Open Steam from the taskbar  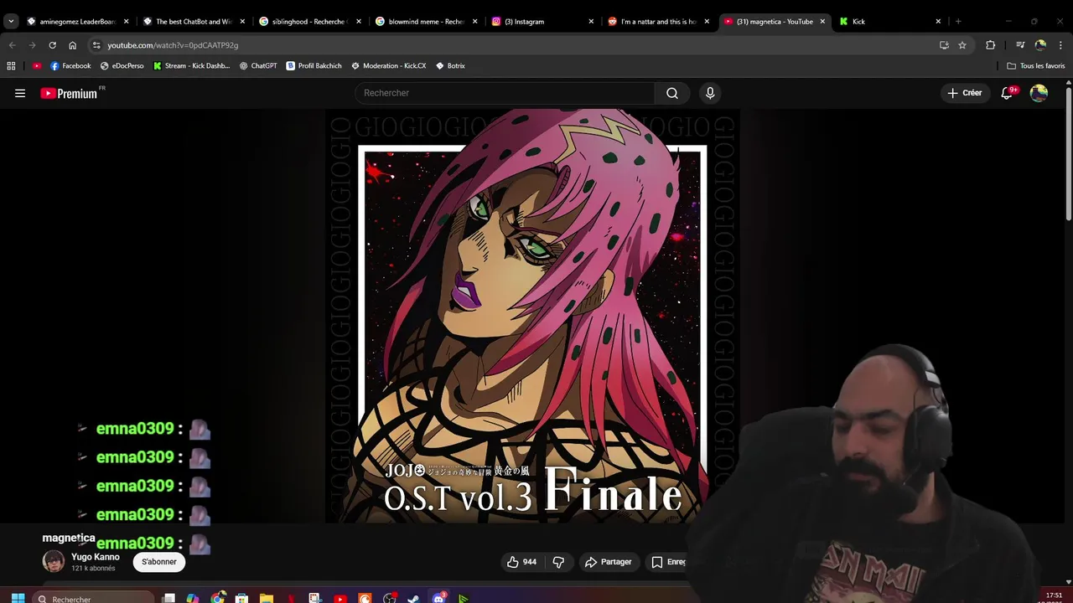pyautogui.click(x=413, y=598)
